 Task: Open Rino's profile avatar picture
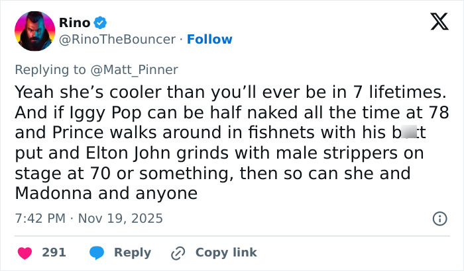click(x=34, y=31)
